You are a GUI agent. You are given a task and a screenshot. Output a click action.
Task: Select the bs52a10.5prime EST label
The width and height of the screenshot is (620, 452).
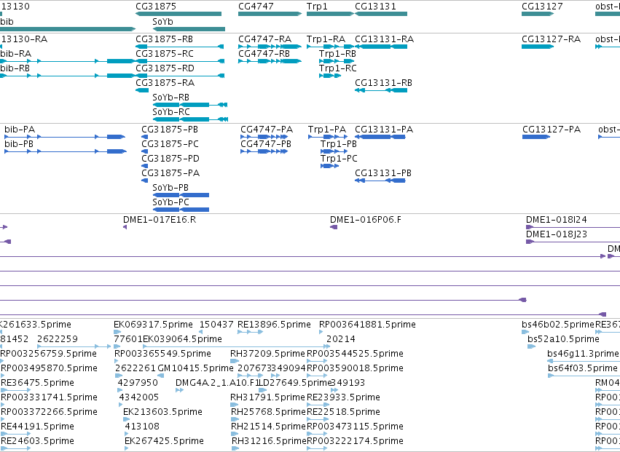pos(563,339)
